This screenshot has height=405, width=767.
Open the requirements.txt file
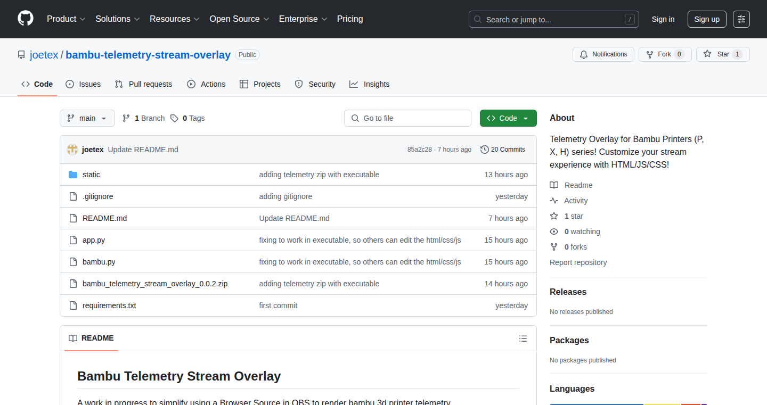tap(109, 305)
